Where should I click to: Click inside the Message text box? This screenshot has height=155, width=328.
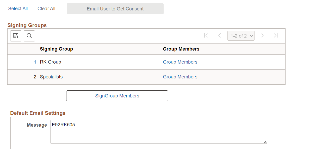[159, 132]
